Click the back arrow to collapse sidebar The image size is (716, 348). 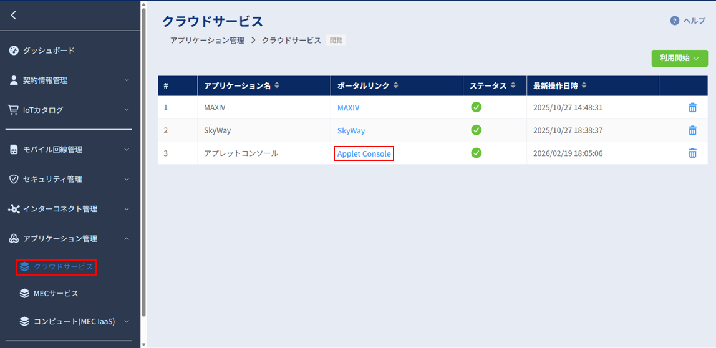coord(14,16)
